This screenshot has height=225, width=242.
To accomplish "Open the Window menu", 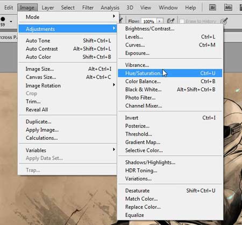I will 168,7.
